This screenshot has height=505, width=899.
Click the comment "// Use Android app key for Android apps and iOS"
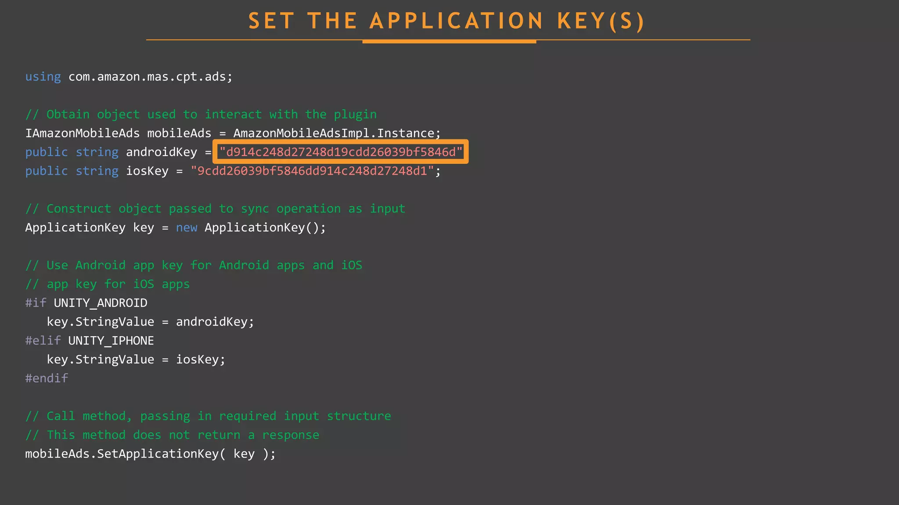click(194, 265)
